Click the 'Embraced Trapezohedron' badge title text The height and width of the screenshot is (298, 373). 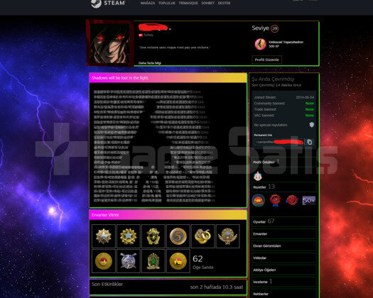(286, 43)
